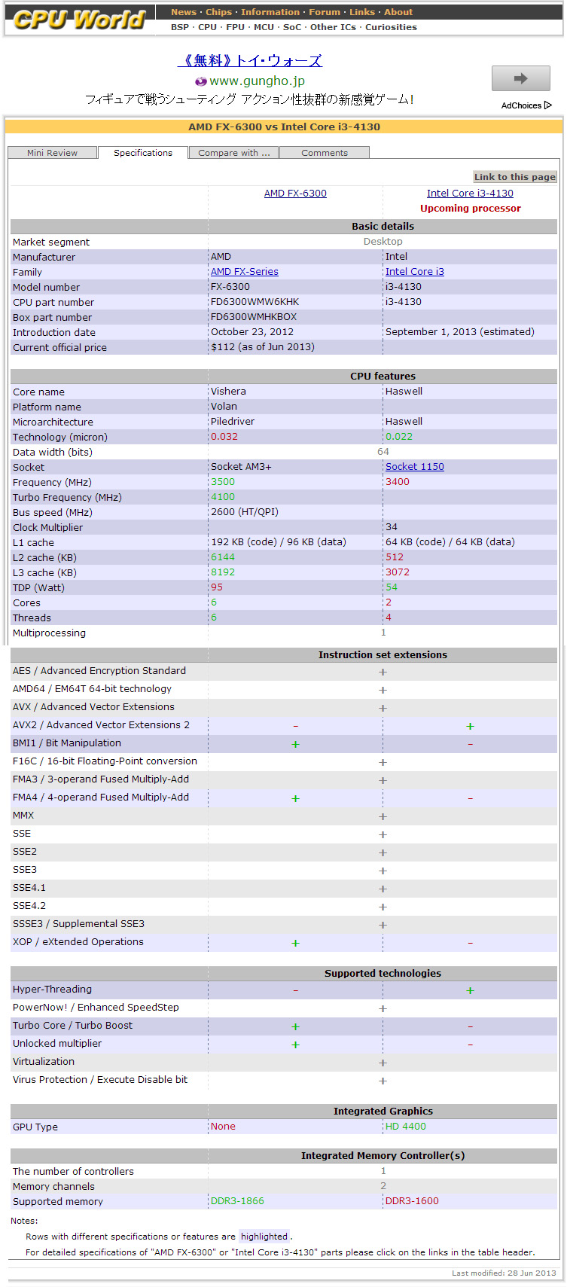Click the Hyper-Threading row label

[52, 990]
